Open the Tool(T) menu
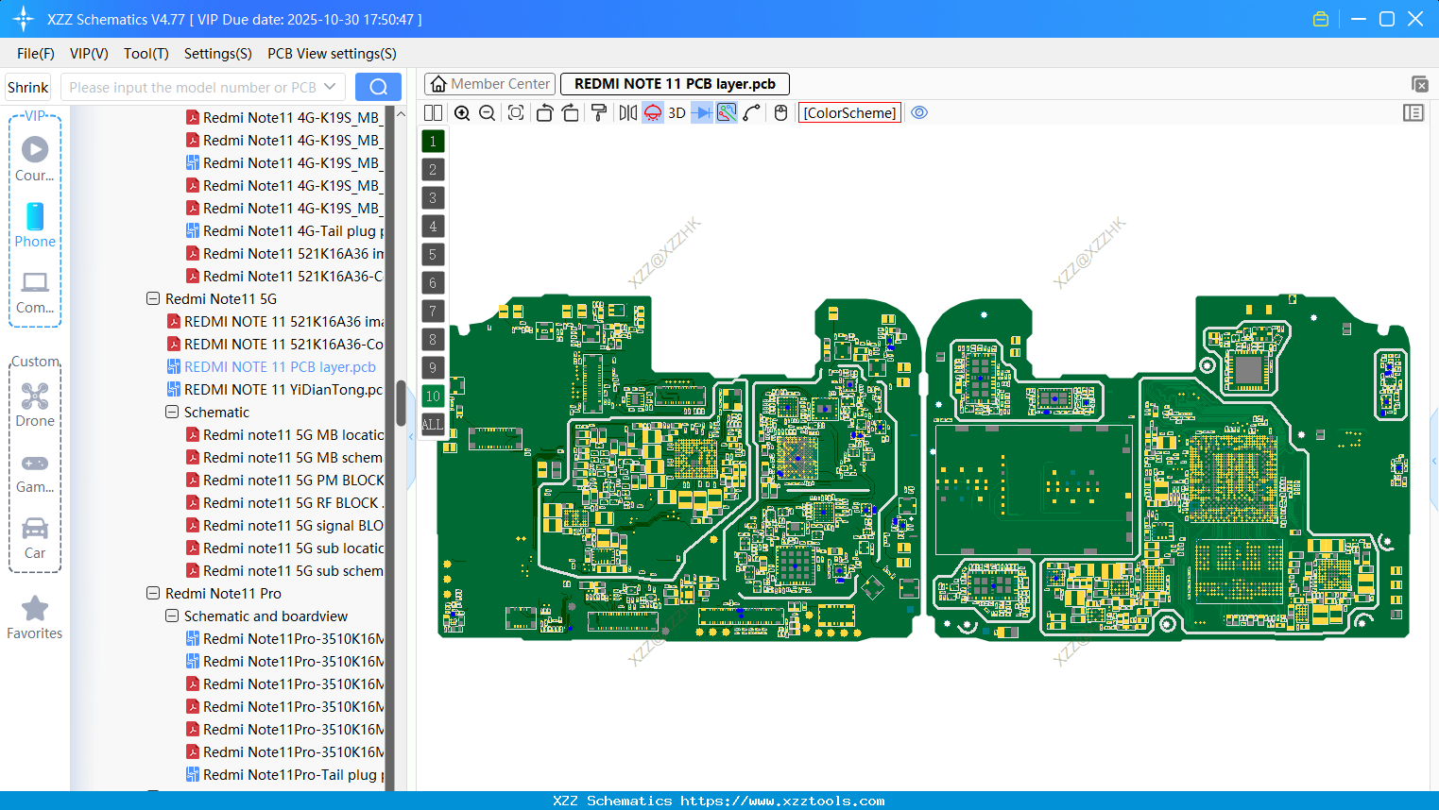This screenshot has height=810, width=1439. (146, 54)
